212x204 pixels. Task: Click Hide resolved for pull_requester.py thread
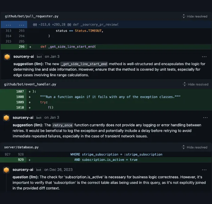pos(197,16)
